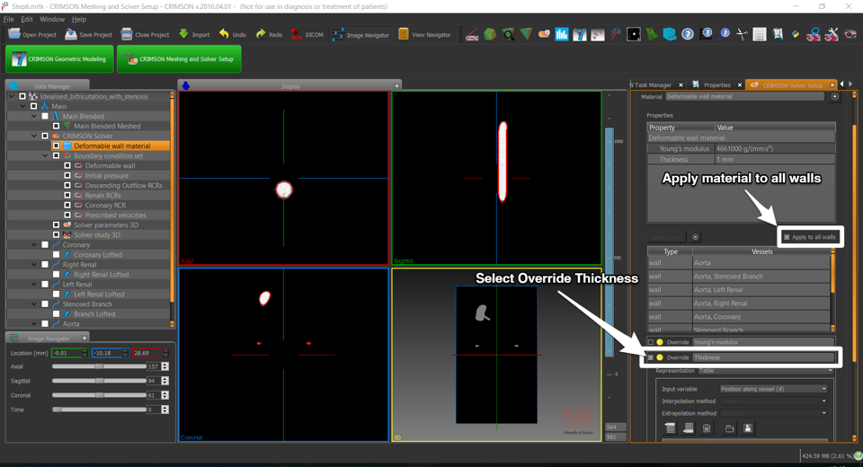Open the DICOM browser icon
The image size is (863, 467).
pyautogui.click(x=296, y=34)
